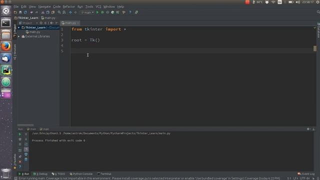Viewport: 320px width, 180px height.
Task: Click the Back navigation arrow icon
Action: pos(70,12)
